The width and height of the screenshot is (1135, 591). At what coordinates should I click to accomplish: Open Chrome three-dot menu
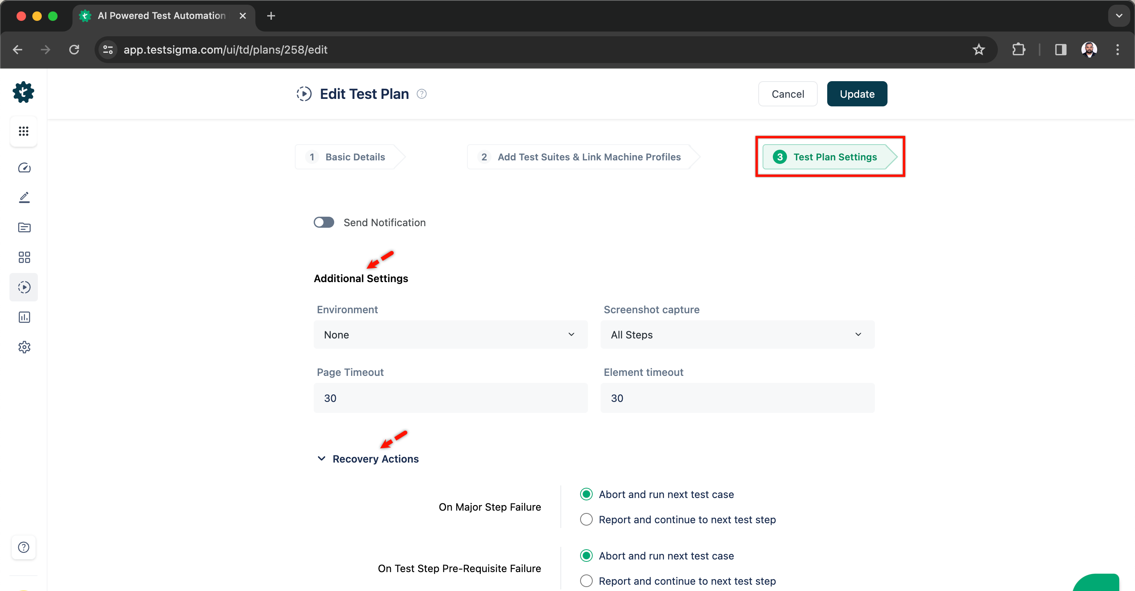[1117, 50]
